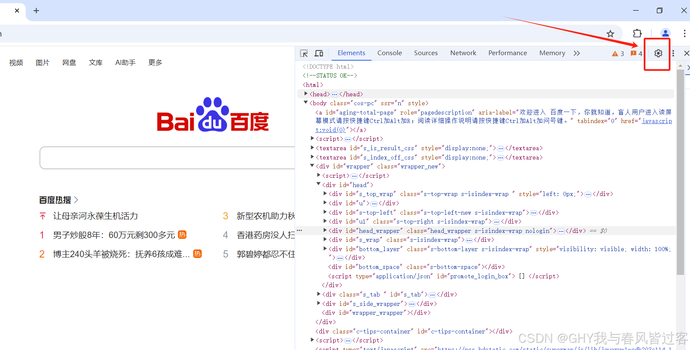Open the Chrome profile avatar
The image size is (690, 350).
click(665, 33)
